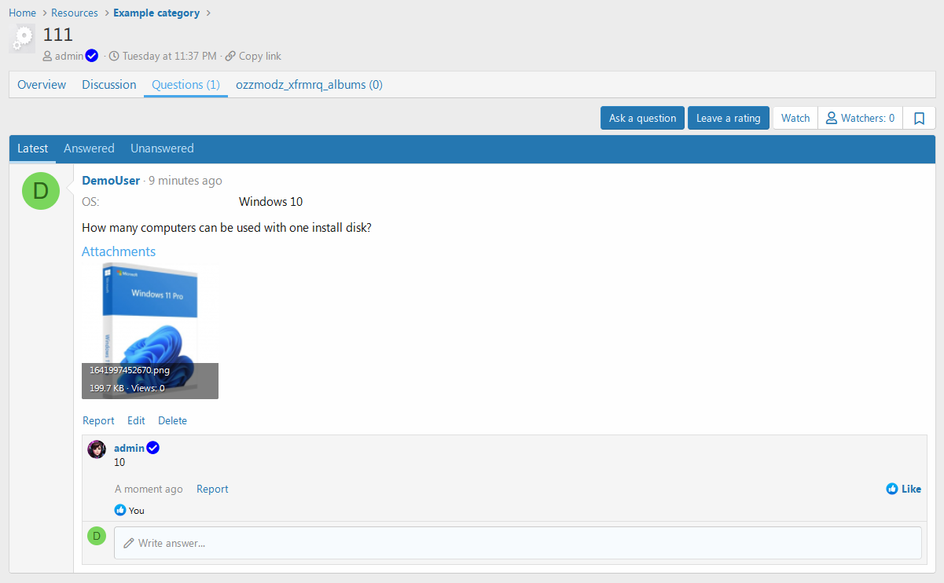Click the Leave a rating button
Viewport: 944px width, 583px height.
pos(729,118)
